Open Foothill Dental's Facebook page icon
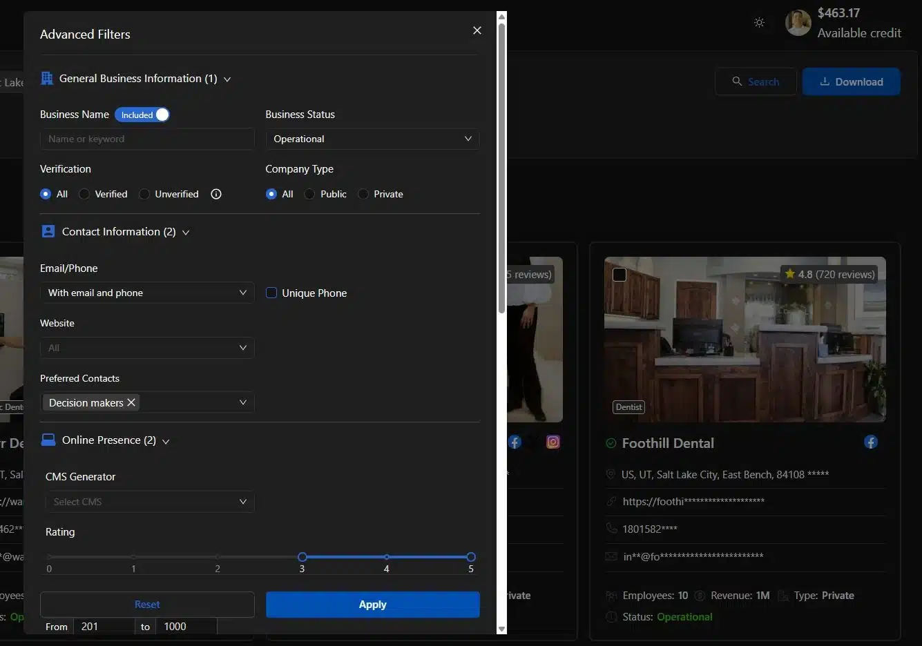This screenshot has width=922, height=646. pyautogui.click(x=870, y=442)
